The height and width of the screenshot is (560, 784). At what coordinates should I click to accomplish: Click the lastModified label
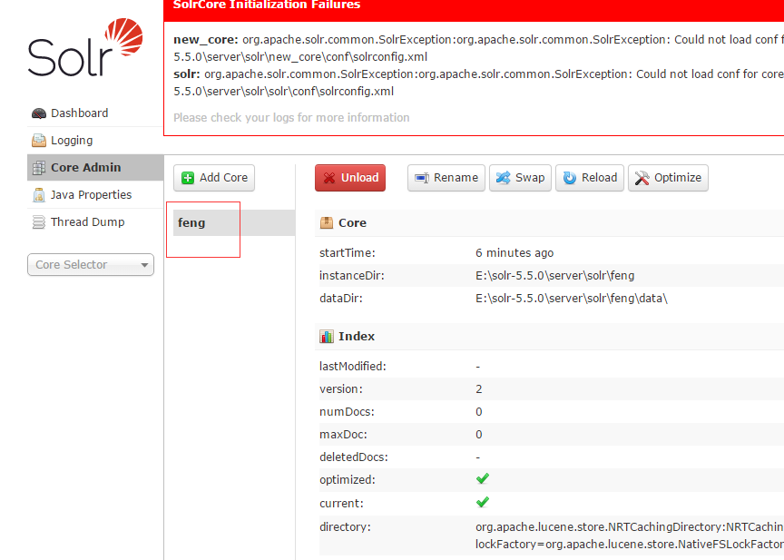tap(353, 367)
